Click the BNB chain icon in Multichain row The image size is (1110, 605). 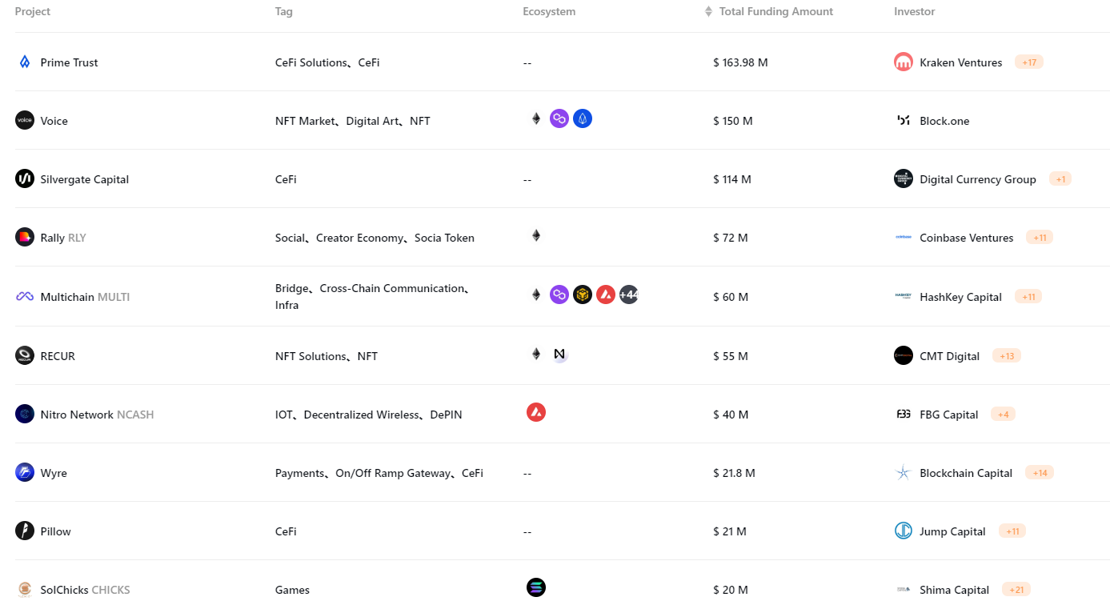(583, 294)
